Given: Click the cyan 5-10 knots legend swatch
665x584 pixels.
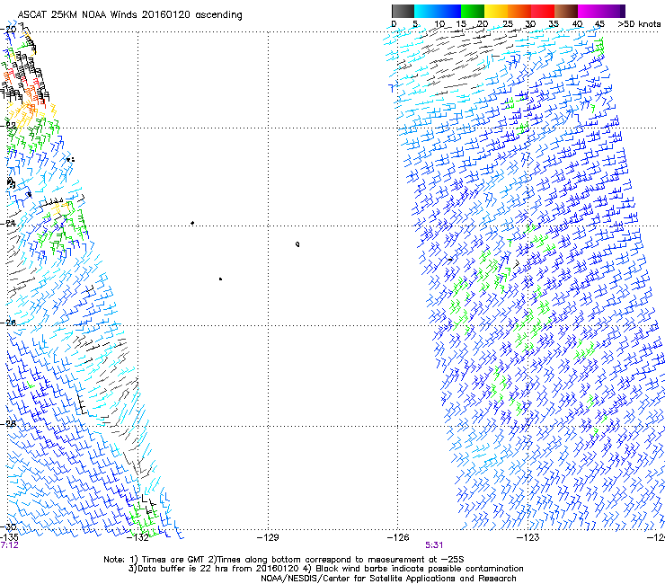Looking at the screenshot, I should 426,11.
